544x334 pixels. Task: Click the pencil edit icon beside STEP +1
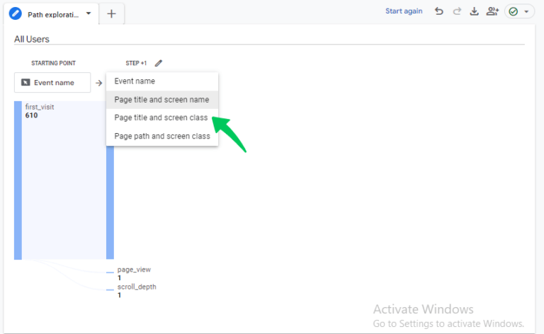point(158,63)
